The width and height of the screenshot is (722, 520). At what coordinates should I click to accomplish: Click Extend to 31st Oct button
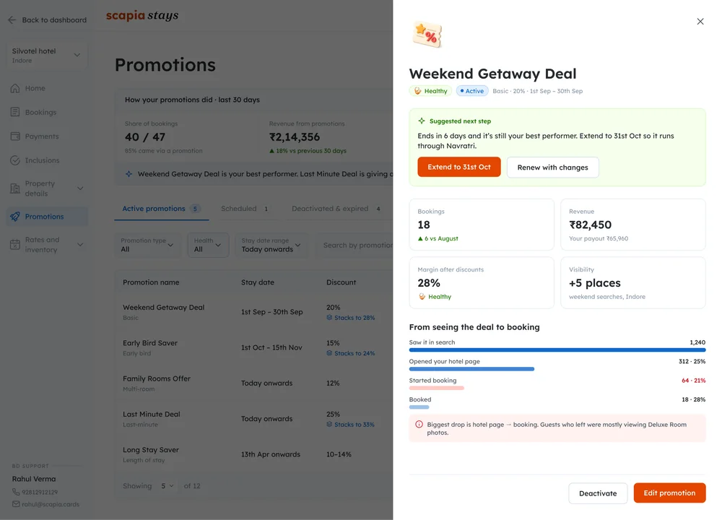click(x=459, y=167)
